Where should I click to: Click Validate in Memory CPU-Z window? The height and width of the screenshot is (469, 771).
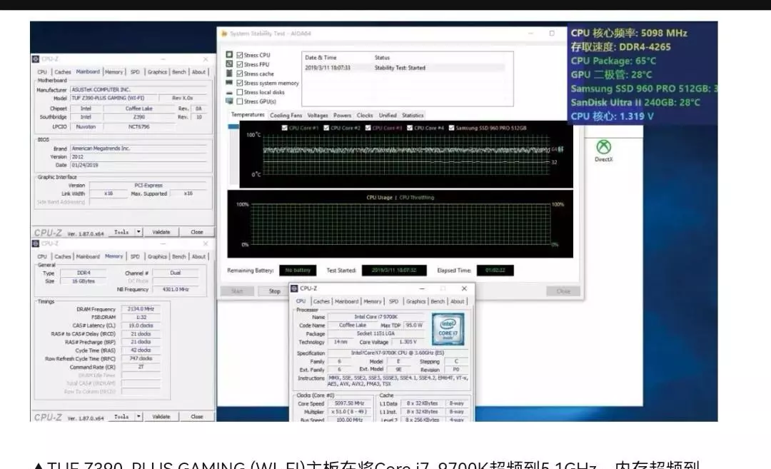coord(161,416)
